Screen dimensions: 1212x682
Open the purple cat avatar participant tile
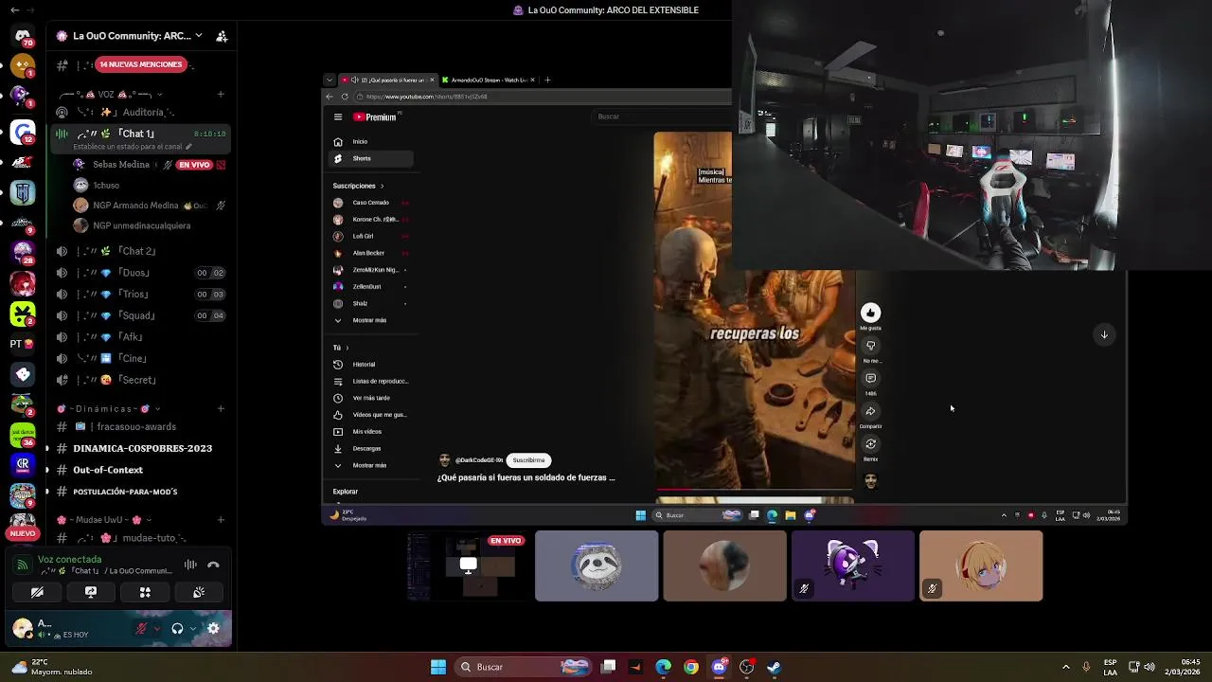pyautogui.click(x=853, y=565)
